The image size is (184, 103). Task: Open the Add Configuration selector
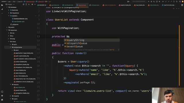click(139, 1)
